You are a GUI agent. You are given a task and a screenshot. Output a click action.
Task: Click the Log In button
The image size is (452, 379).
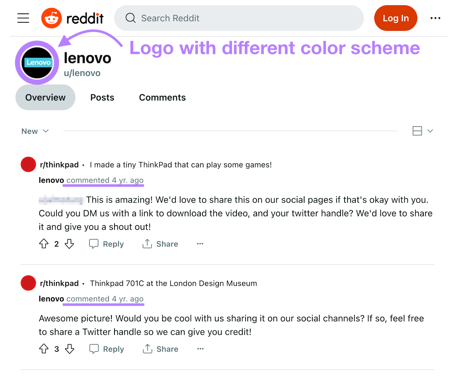pyautogui.click(x=395, y=18)
